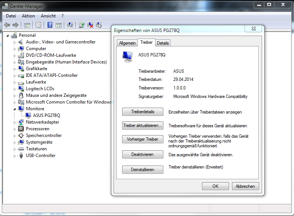Viewport: 294px width, 216px height.
Task: Click the Deaktivieren button
Action: pyautogui.click(x=143, y=154)
